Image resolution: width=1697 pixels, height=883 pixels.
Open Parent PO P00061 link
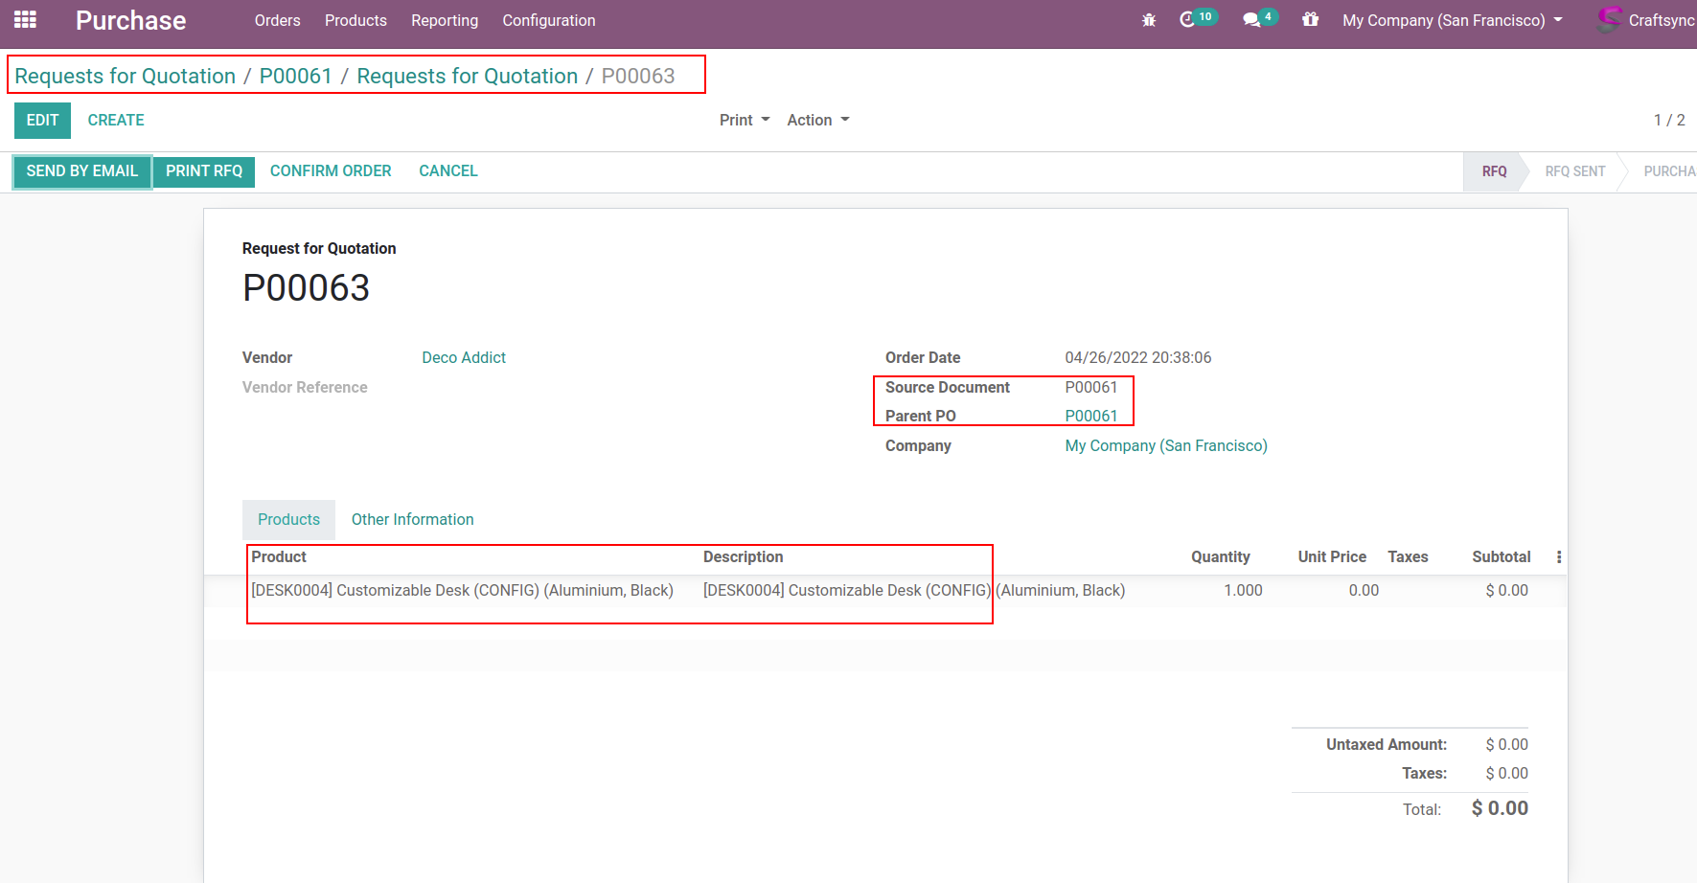(x=1090, y=416)
